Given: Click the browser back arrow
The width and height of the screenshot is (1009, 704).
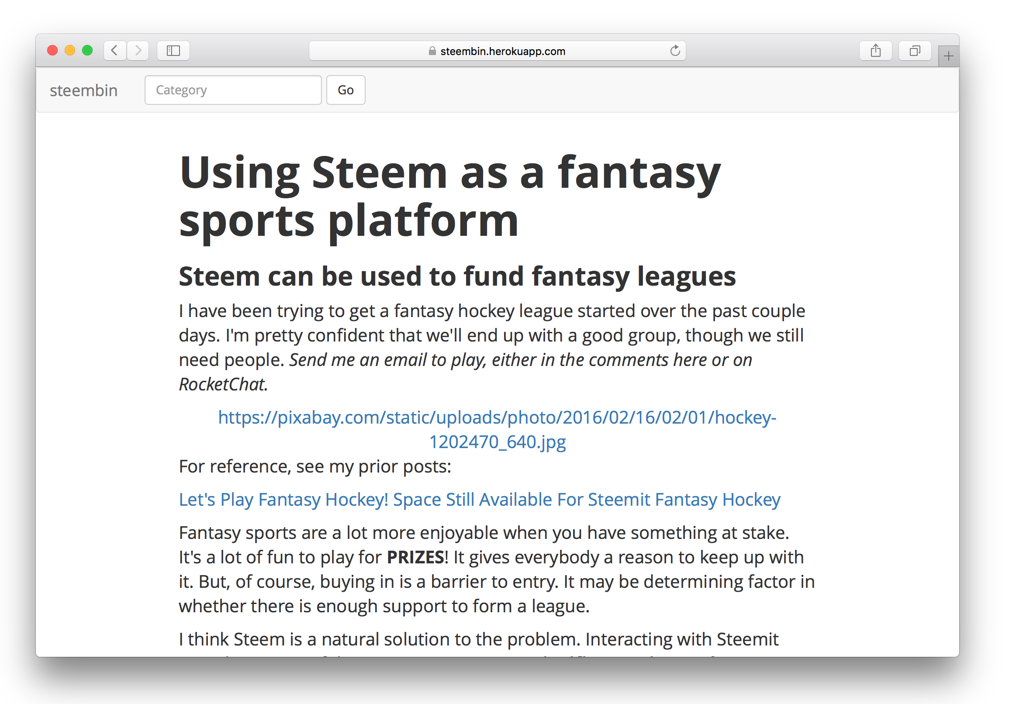Looking at the screenshot, I should tap(115, 51).
